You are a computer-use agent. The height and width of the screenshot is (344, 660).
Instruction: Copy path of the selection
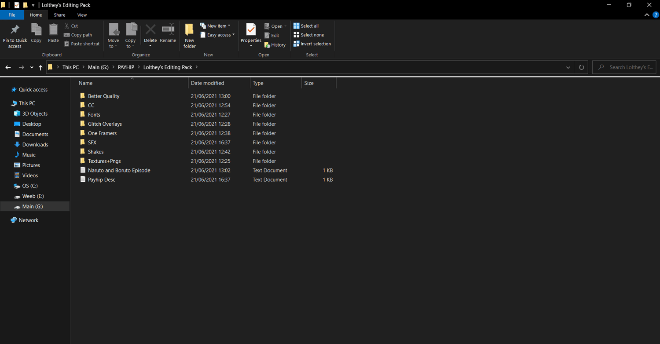(x=78, y=35)
